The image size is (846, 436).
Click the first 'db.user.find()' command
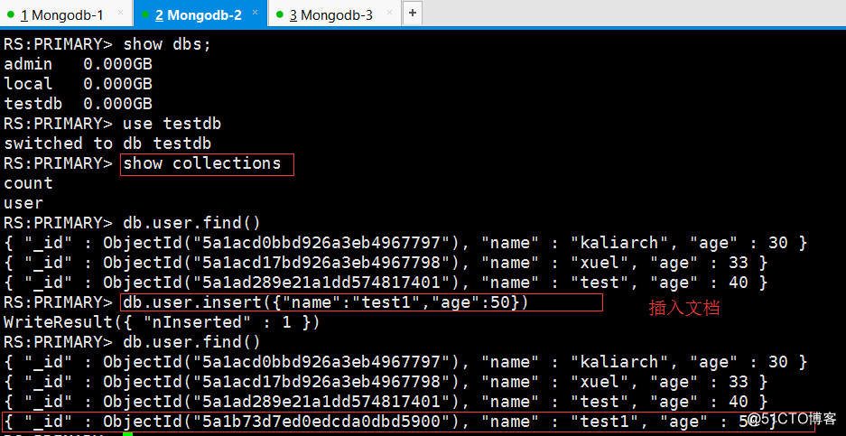click(192, 223)
